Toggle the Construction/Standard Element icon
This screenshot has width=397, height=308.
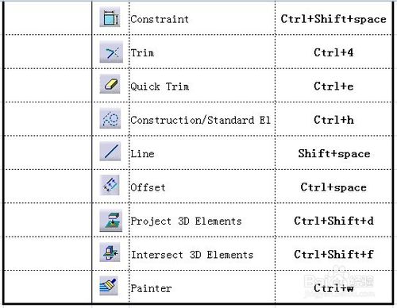tap(110, 118)
